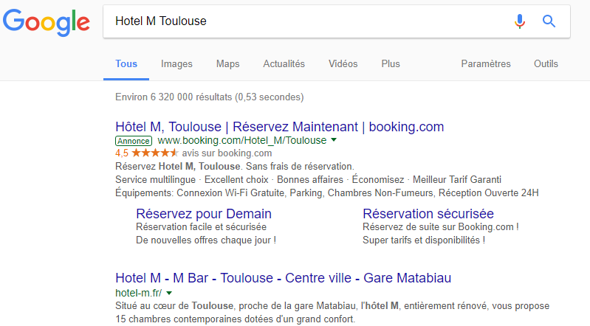Open the Hôtel M booking.com ad title
This screenshot has width=590, height=326.
pyautogui.click(x=280, y=127)
